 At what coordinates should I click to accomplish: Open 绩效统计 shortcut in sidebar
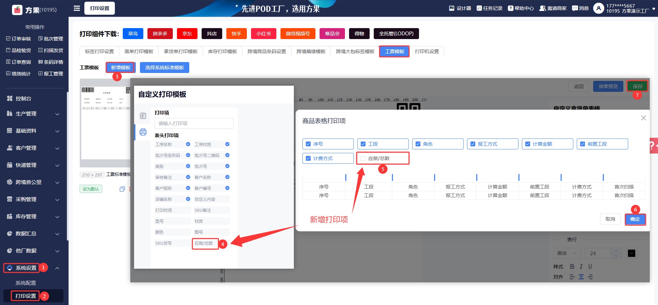tap(19, 74)
